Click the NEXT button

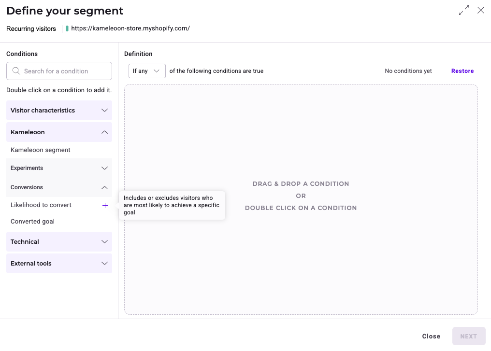468,337
